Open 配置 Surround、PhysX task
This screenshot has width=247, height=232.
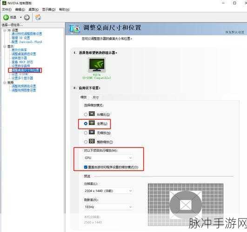(x=27, y=42)
